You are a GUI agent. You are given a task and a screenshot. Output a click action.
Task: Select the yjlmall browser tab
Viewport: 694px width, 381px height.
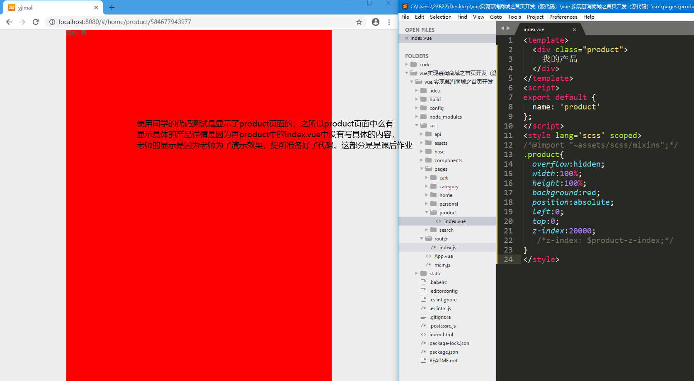click(53, 7)
